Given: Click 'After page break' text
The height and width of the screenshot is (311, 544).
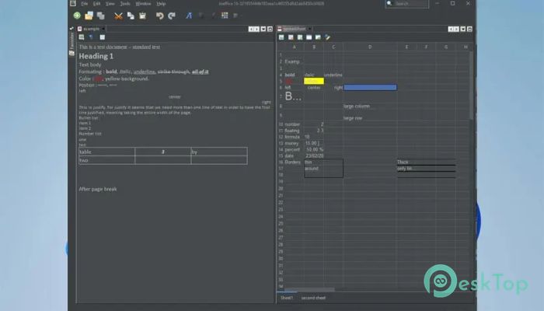Looking at the screenshot, I should (98, 189).
